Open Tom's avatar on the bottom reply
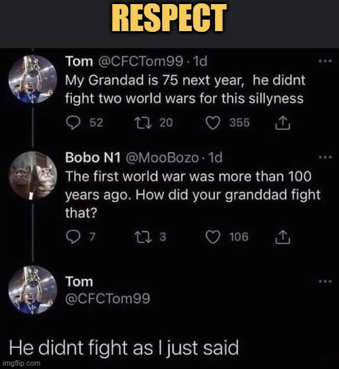This screenshot has width=339, height=369. pos(33,290)
